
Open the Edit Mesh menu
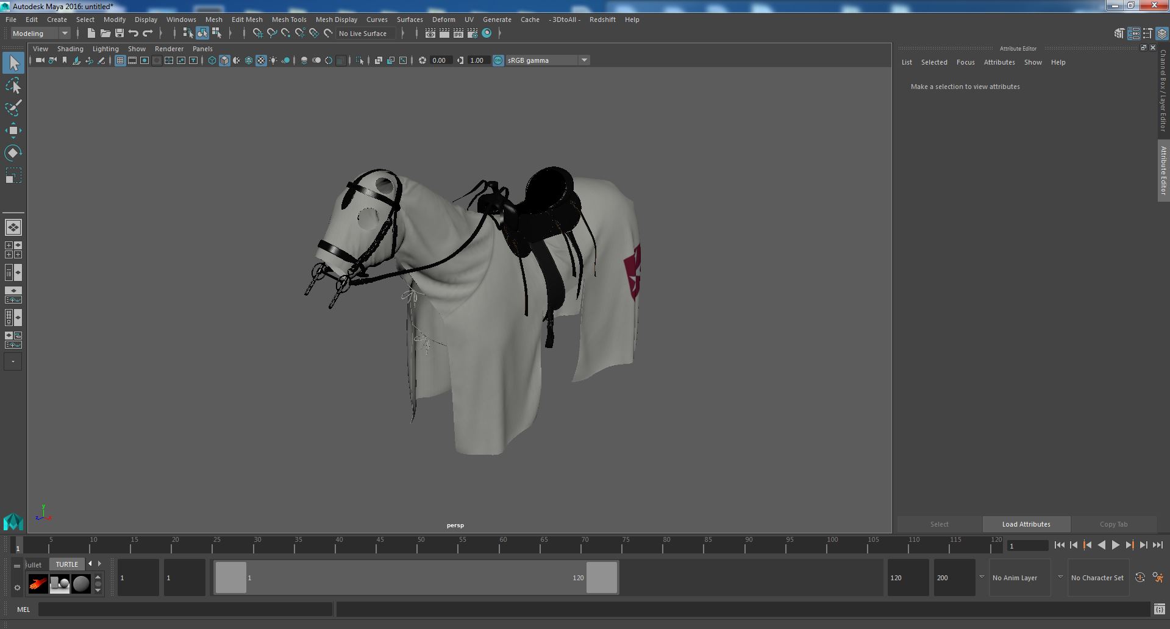tap(247, 20)
